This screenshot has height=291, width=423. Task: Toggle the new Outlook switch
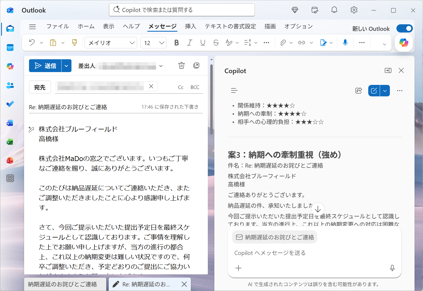405,28
